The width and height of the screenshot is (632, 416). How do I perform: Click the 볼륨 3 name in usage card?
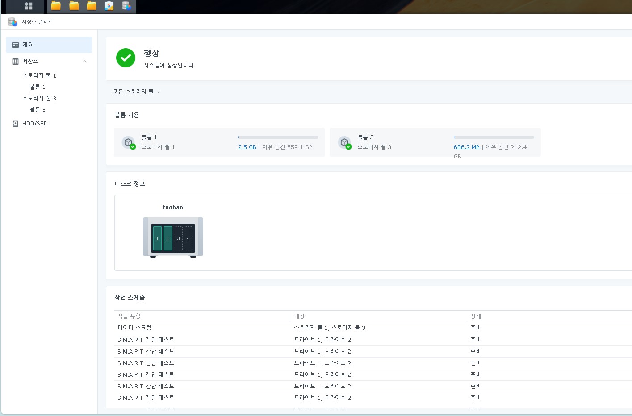(x=365, y=137)
